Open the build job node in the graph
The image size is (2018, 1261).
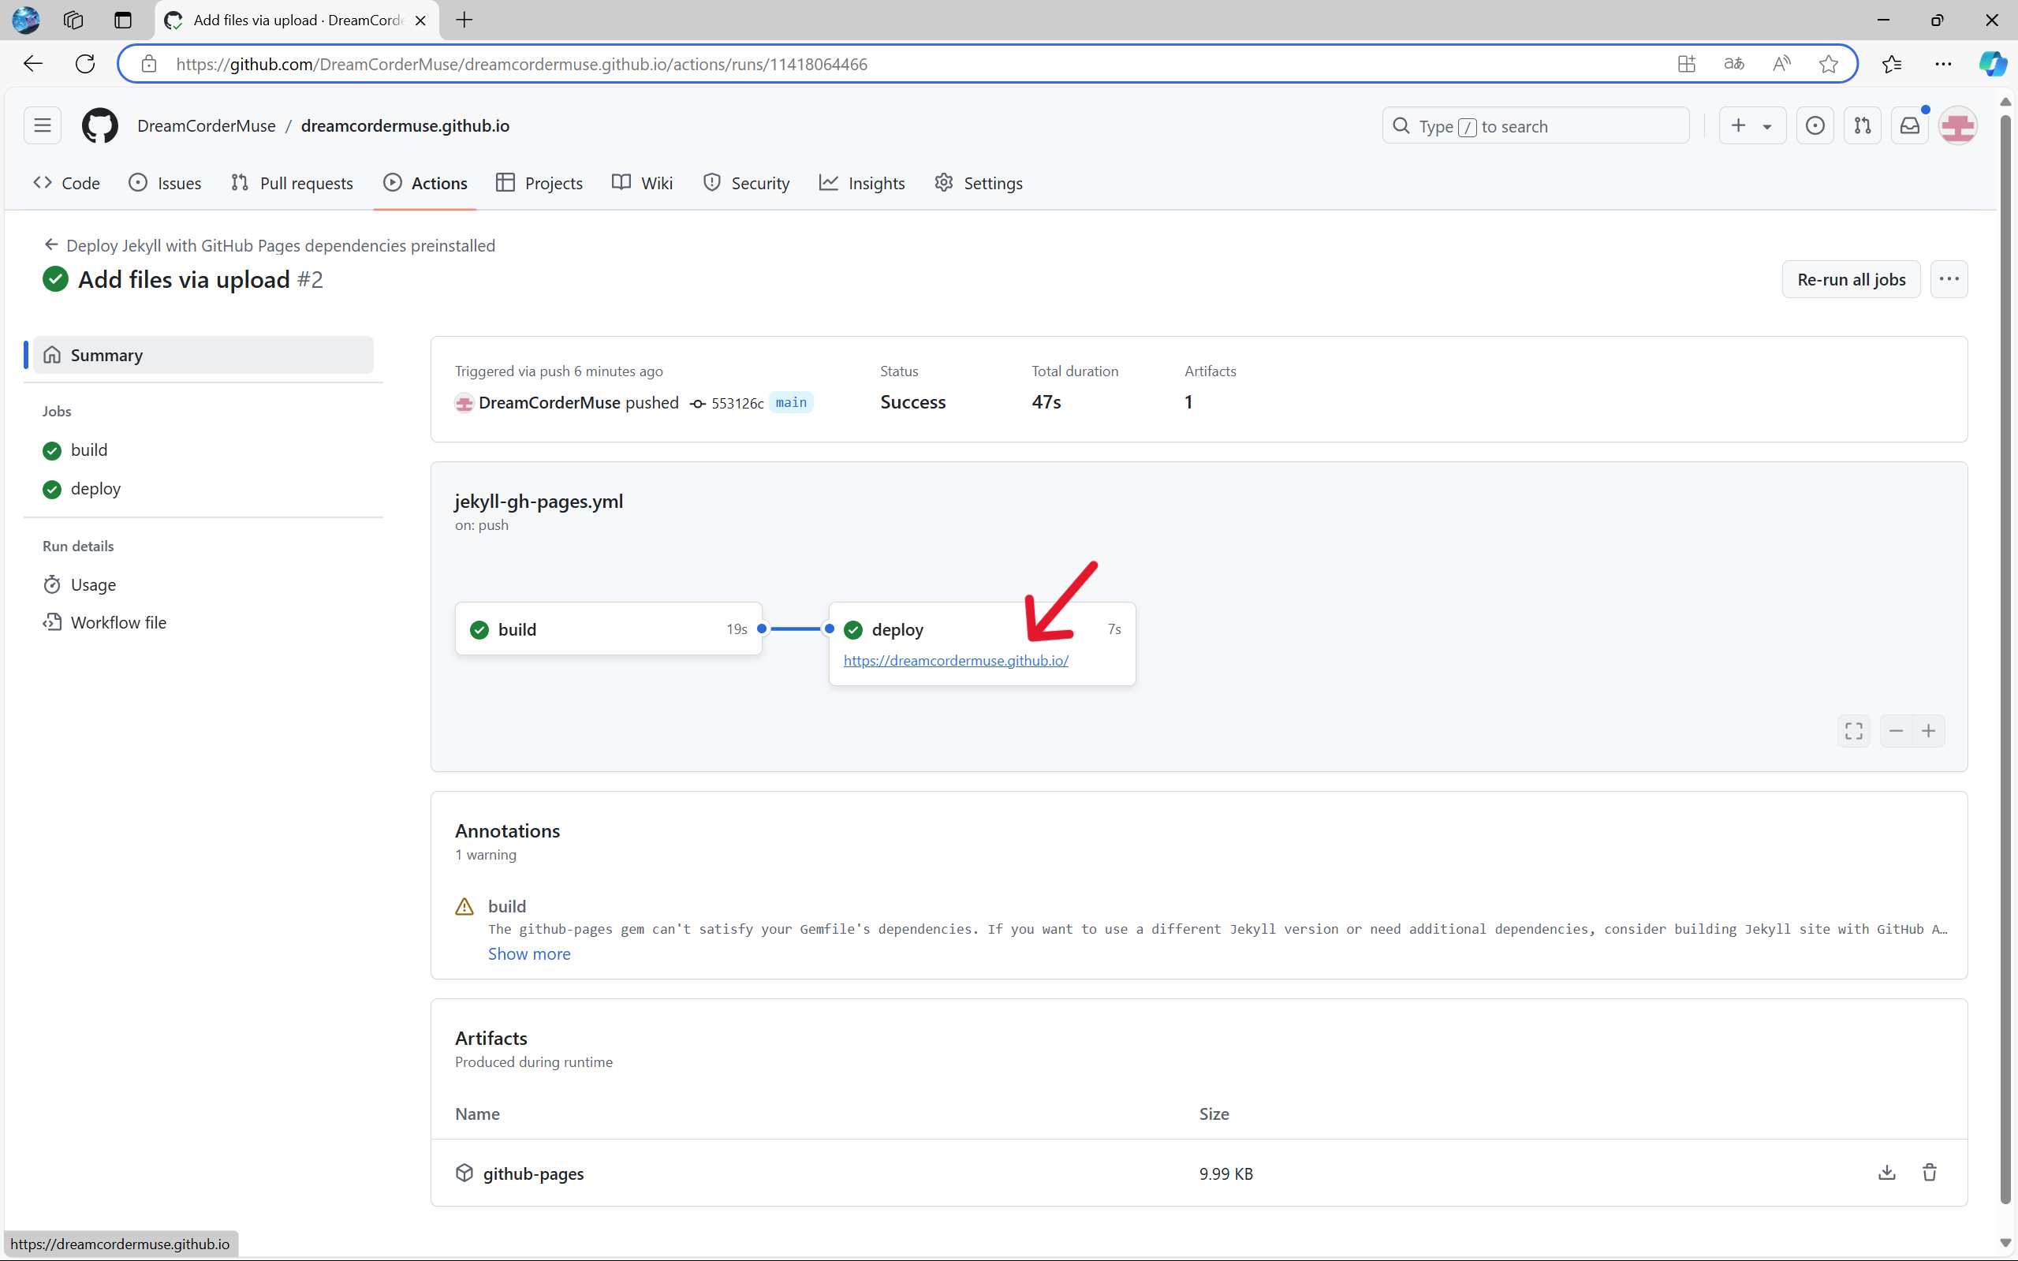point(609,629)
